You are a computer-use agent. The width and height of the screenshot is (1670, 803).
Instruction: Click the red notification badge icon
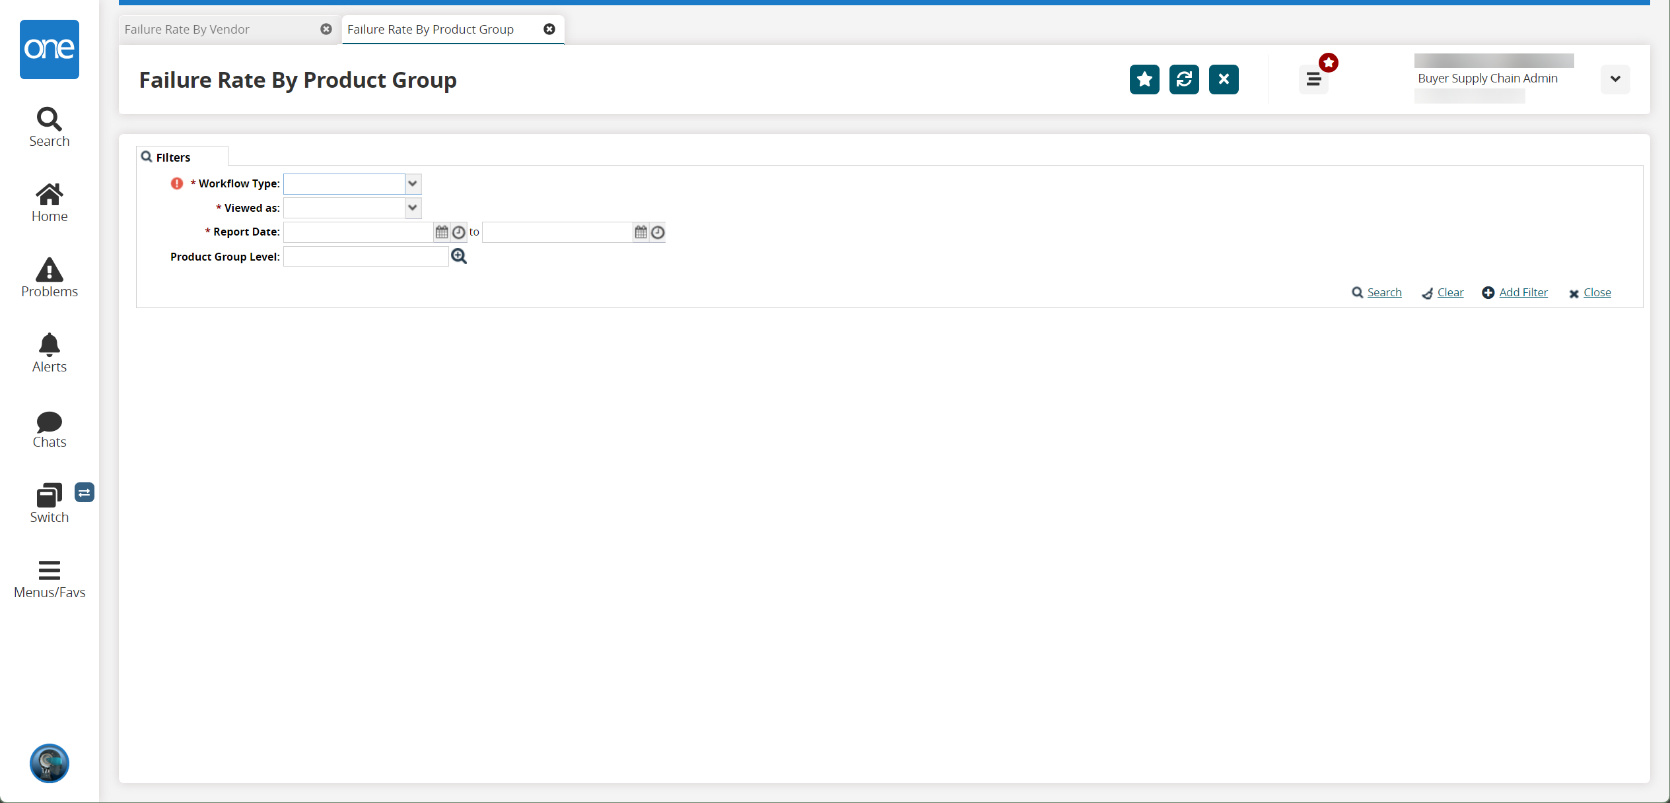coord(1328,63)
